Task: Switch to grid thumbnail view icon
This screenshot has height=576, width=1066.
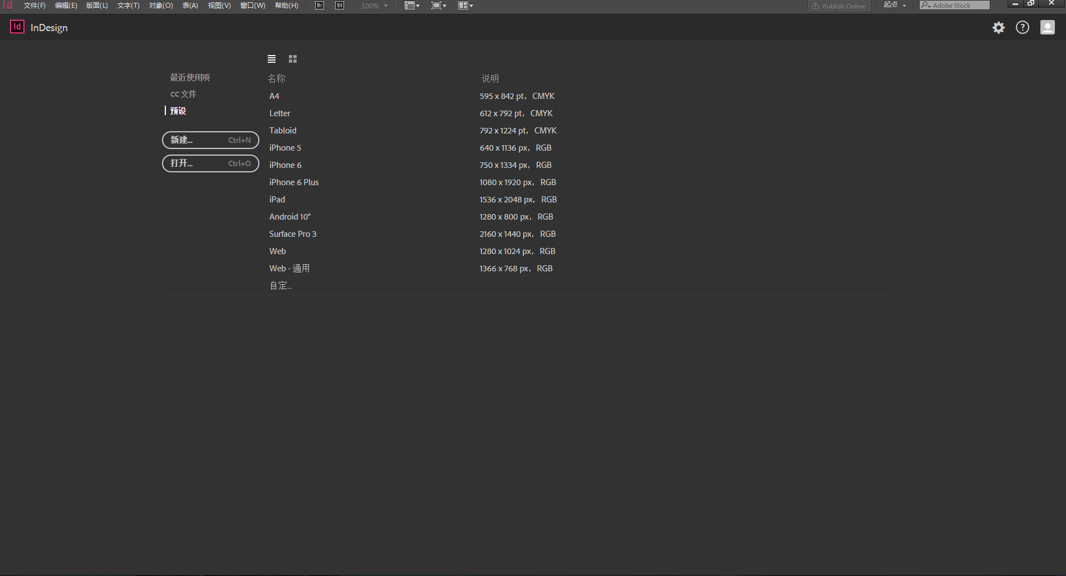Action: pos(293,59)
